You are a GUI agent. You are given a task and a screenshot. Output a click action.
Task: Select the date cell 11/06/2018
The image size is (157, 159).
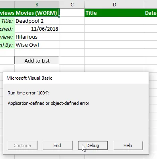(x=37, y=29)
